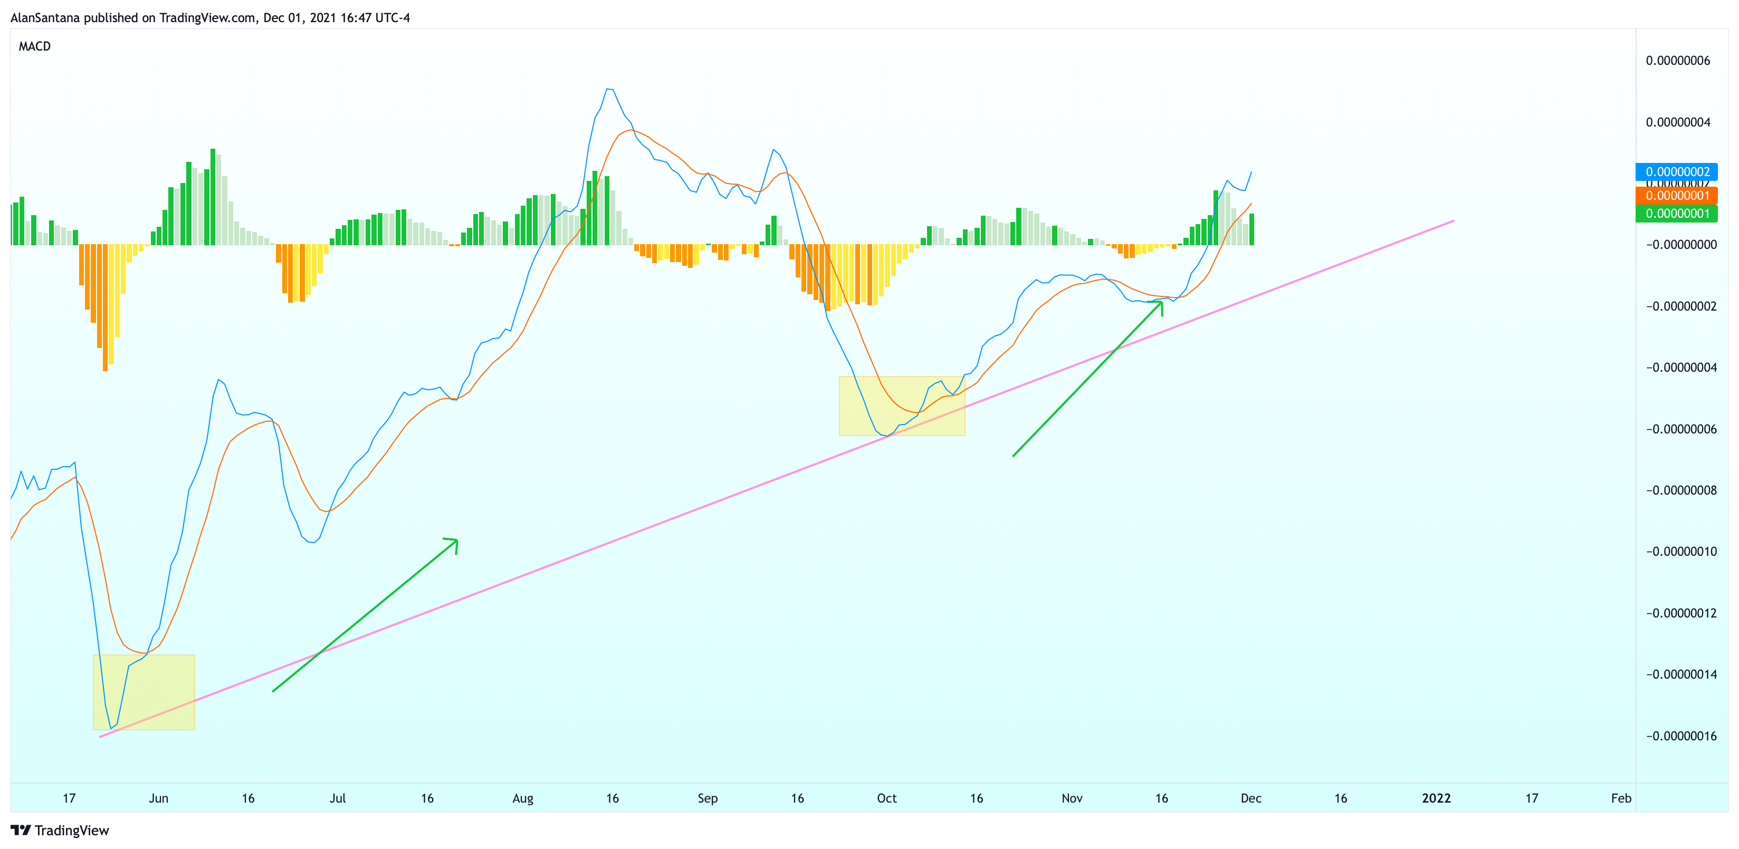
Task: Click the −0.00000010 axis label
Action: pos(1681,552)
